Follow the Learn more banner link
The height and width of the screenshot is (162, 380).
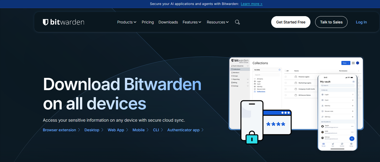[x=252, y=4]
